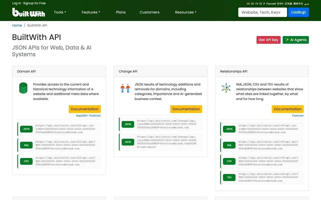Focus the Website, Tech, Keyword search field
321x200 pixels.
pos(263,12)
